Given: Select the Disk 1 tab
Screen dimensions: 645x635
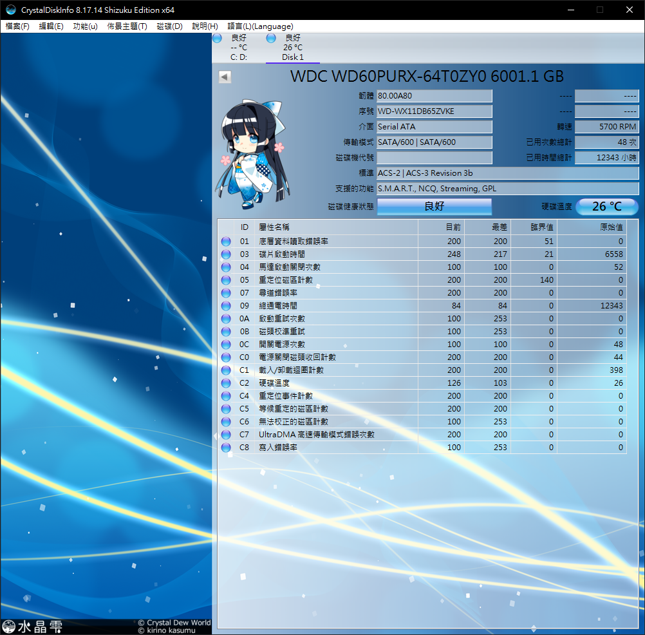Looking at the screenshot, I should pos(293,47).
